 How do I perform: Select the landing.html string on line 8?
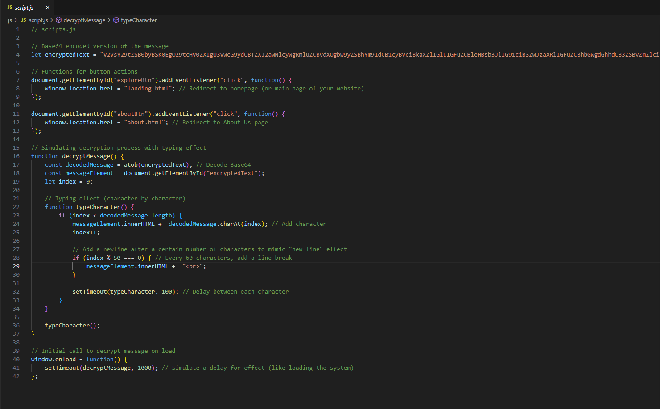click(x=148, y=88)
